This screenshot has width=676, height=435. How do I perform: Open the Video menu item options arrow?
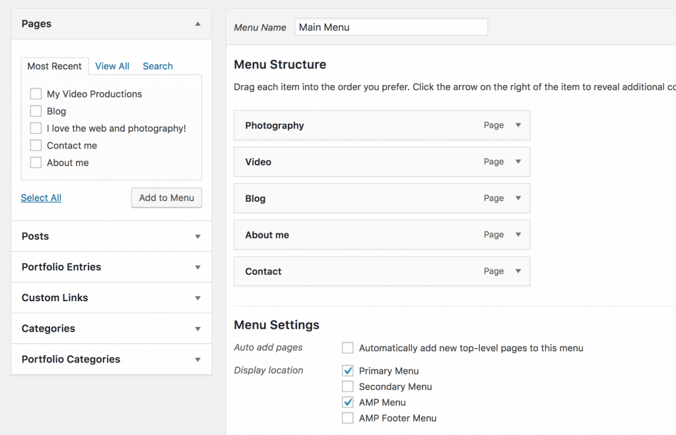(x=518, y=161)
